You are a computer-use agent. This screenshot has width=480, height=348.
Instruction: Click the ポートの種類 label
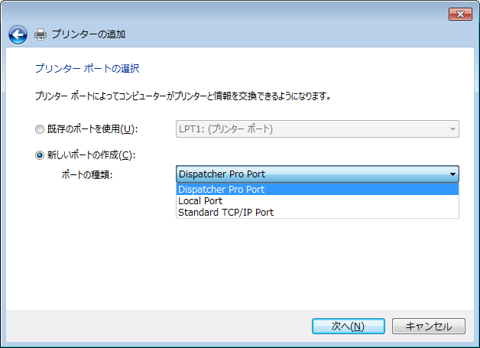pos(87,174)
